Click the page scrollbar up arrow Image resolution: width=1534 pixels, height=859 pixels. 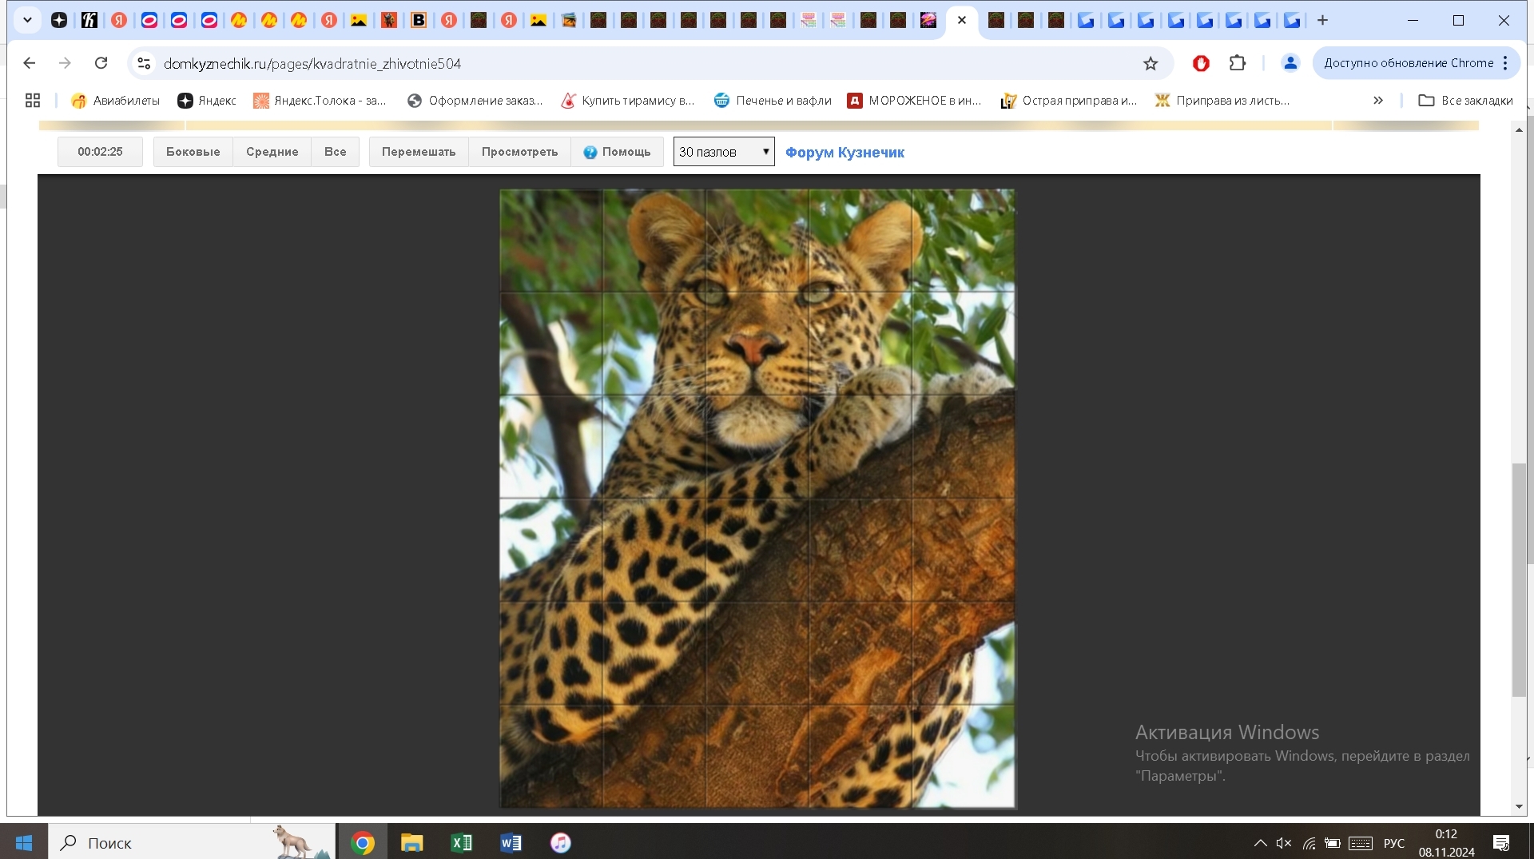pyautogui.click(x=1519, y=129)
